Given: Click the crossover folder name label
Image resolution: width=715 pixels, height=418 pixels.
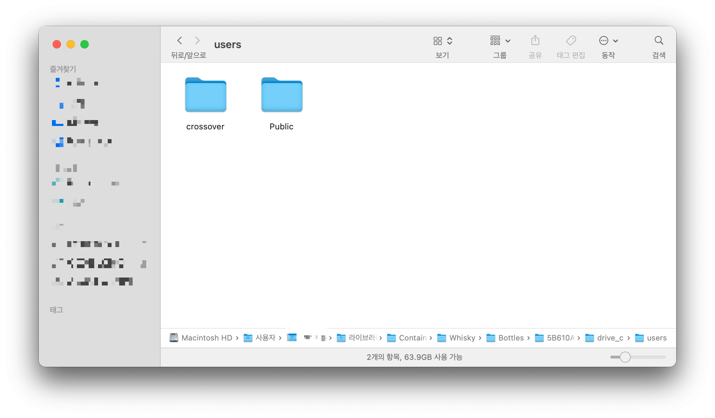Looking at the screenshot, I should pos(205,127).
